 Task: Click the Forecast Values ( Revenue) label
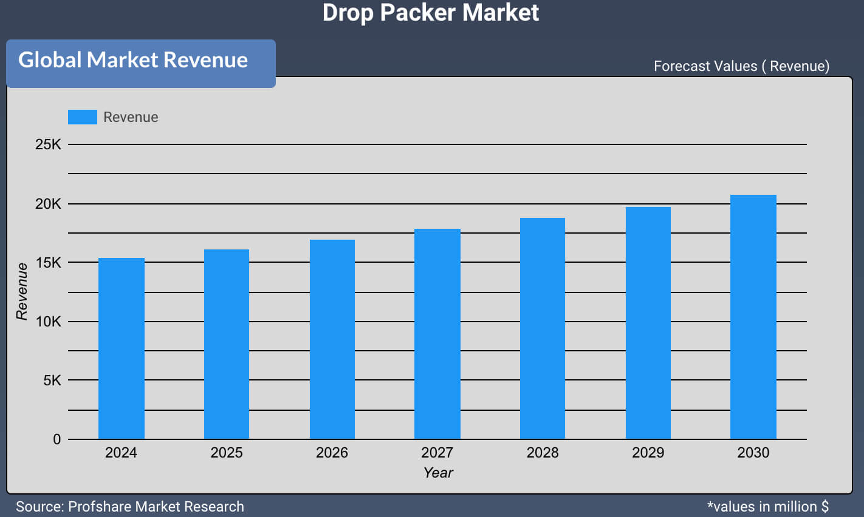point(741,66)
